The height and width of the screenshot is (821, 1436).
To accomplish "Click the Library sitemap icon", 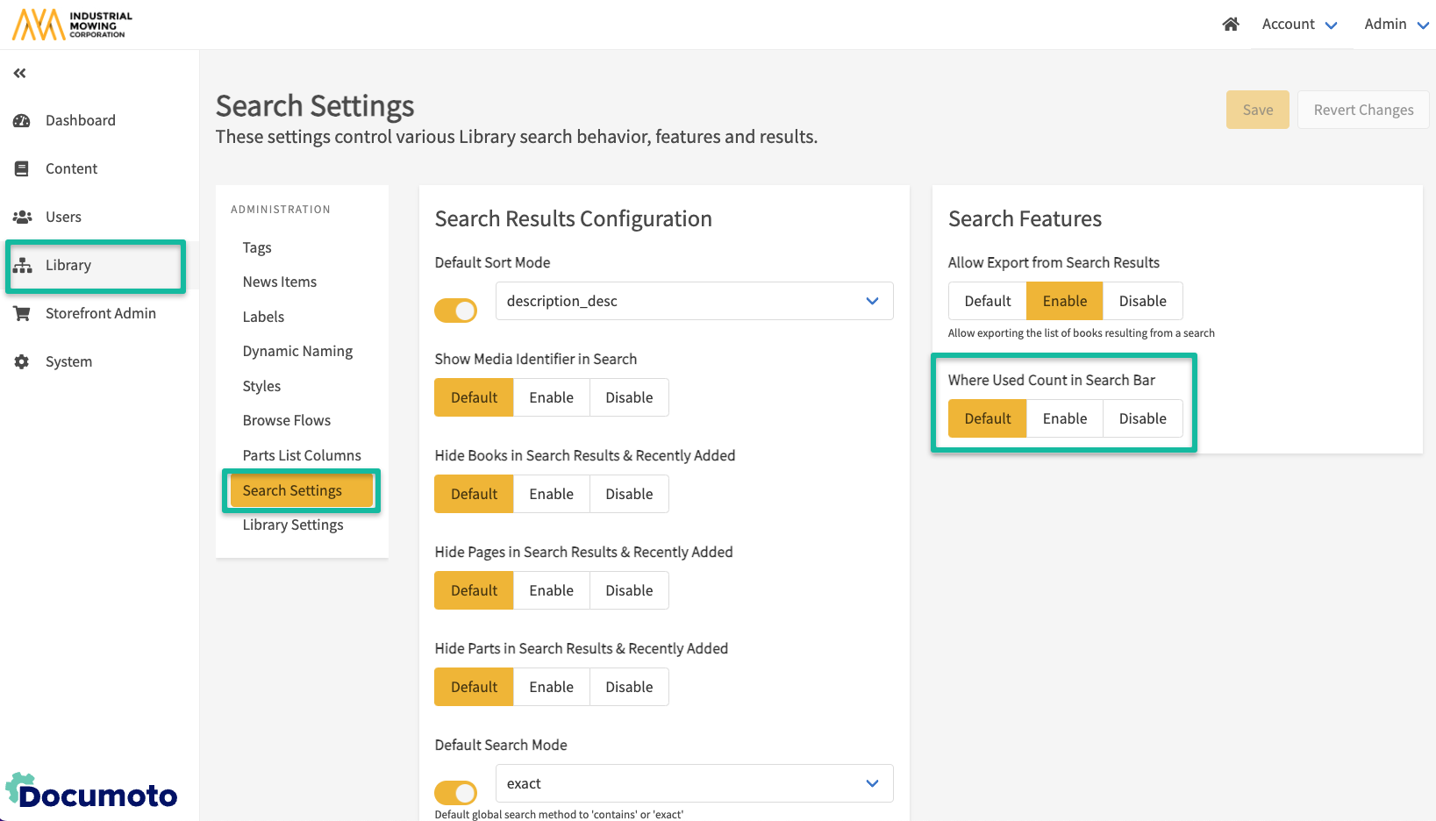I will (x=23, y=266).
